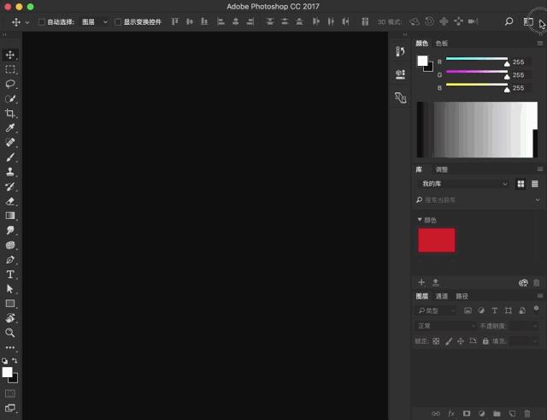The height and width of the screenshot is (420, 547).
Task: Switch to the 颜色 tab
Action: (421, 44)
